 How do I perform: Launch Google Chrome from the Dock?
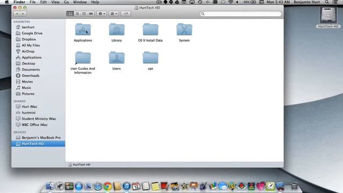[x=107, y=186]
